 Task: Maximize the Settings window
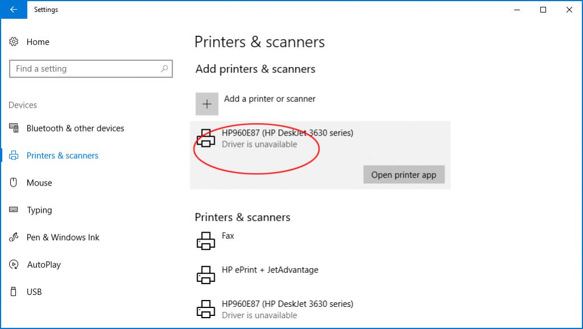pyautogui.click(x=543, y=10)
